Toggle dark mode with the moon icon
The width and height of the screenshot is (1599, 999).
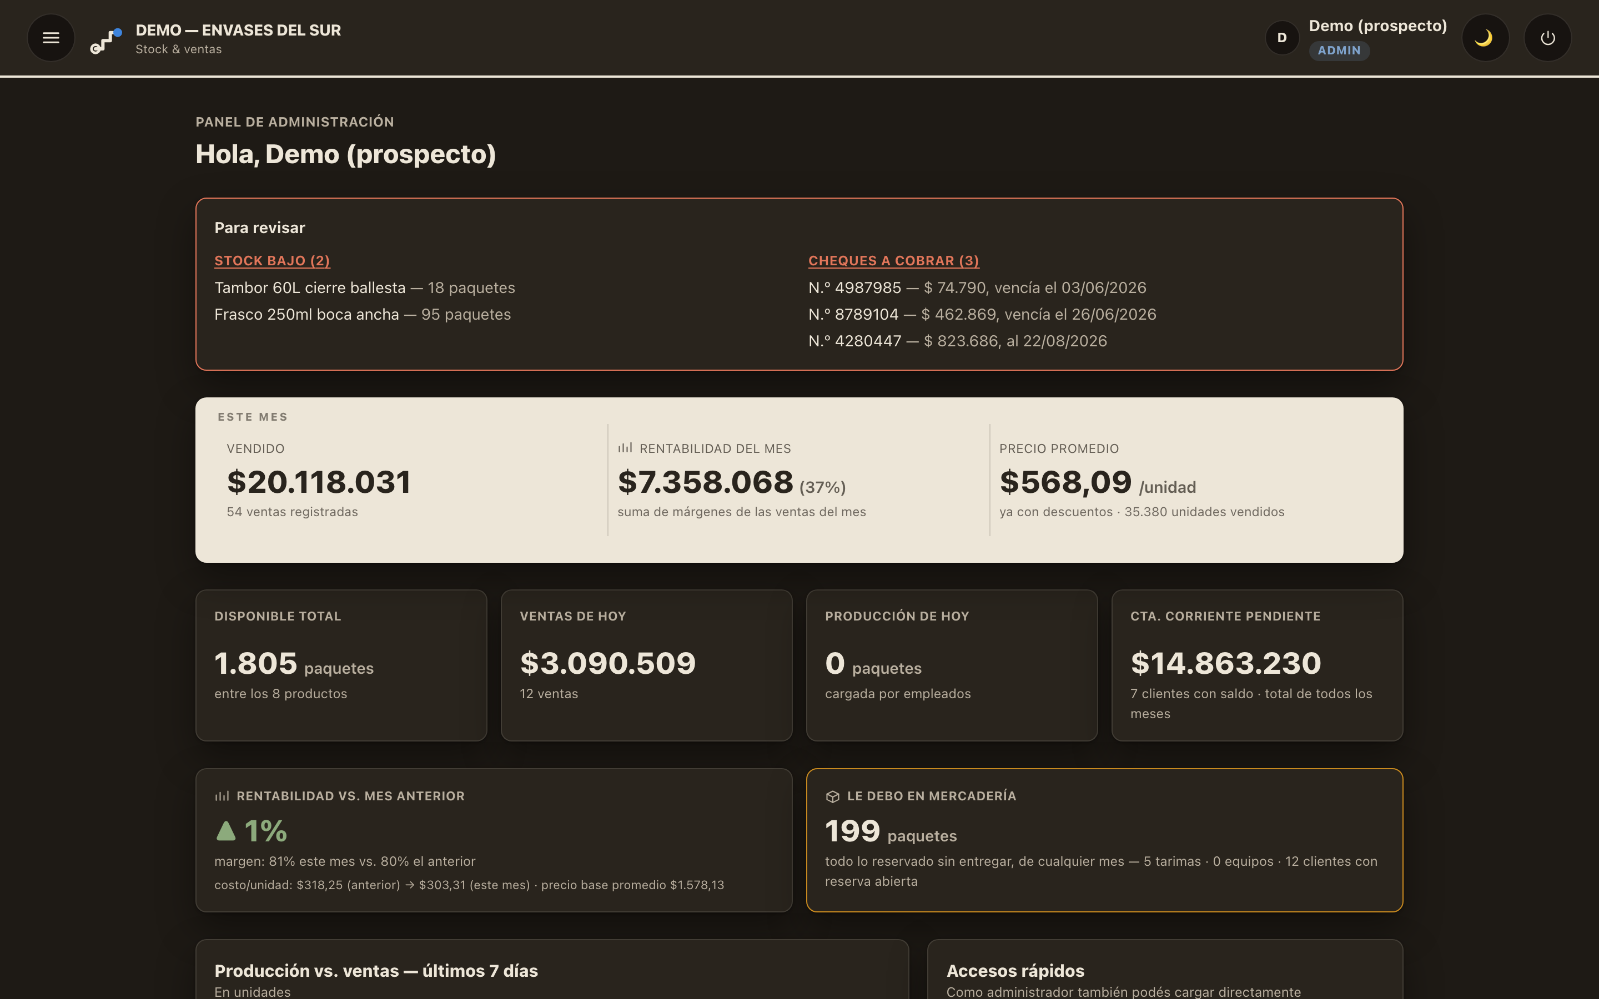point(1485,38)
